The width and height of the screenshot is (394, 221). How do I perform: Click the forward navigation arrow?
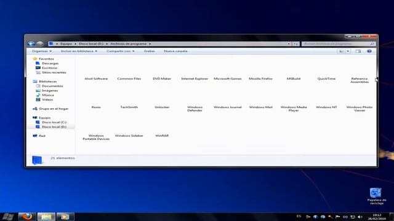click(39, 44)
